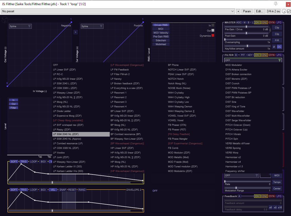291x216 pixels.
Task: Open the FILTER type dropdown showing OFF
Action: 253,60
